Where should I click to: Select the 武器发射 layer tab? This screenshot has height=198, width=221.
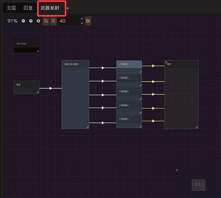click(x=50, y=8)
